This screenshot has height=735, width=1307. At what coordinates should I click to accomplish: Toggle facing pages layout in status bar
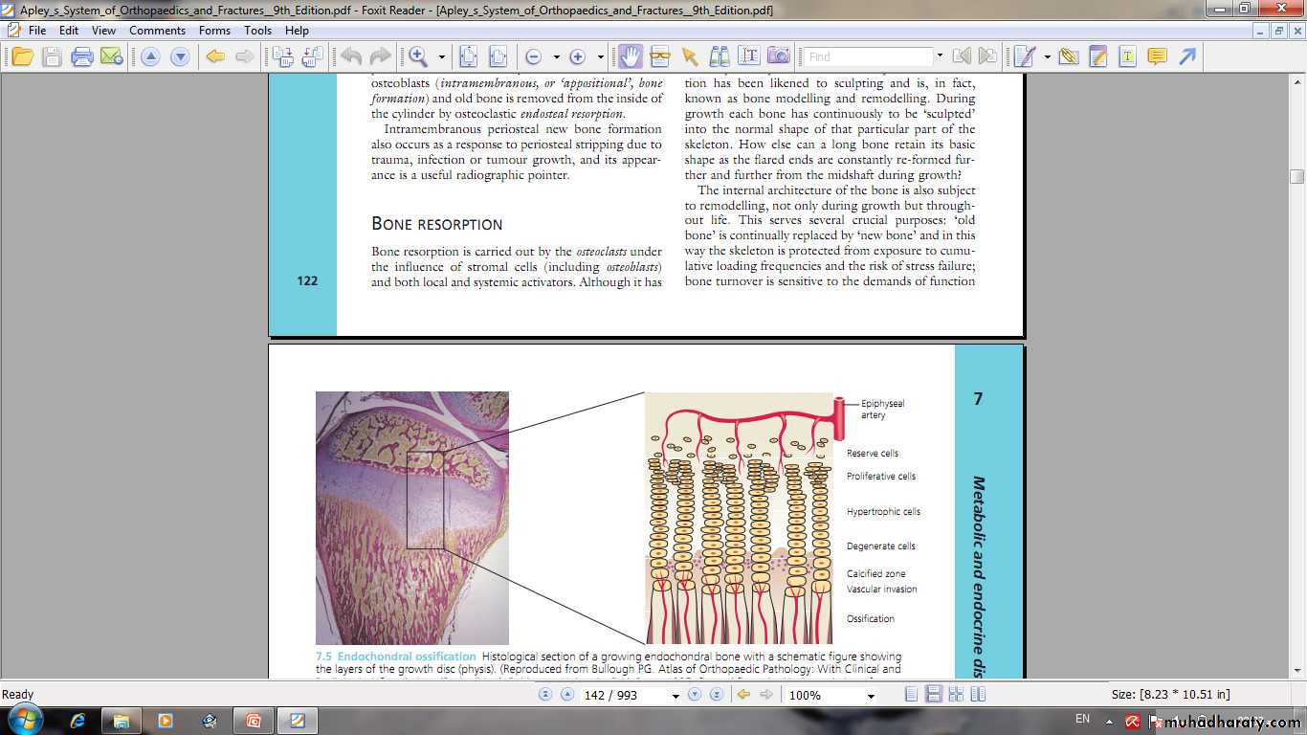pyautogui.click(x=955, y=695)
